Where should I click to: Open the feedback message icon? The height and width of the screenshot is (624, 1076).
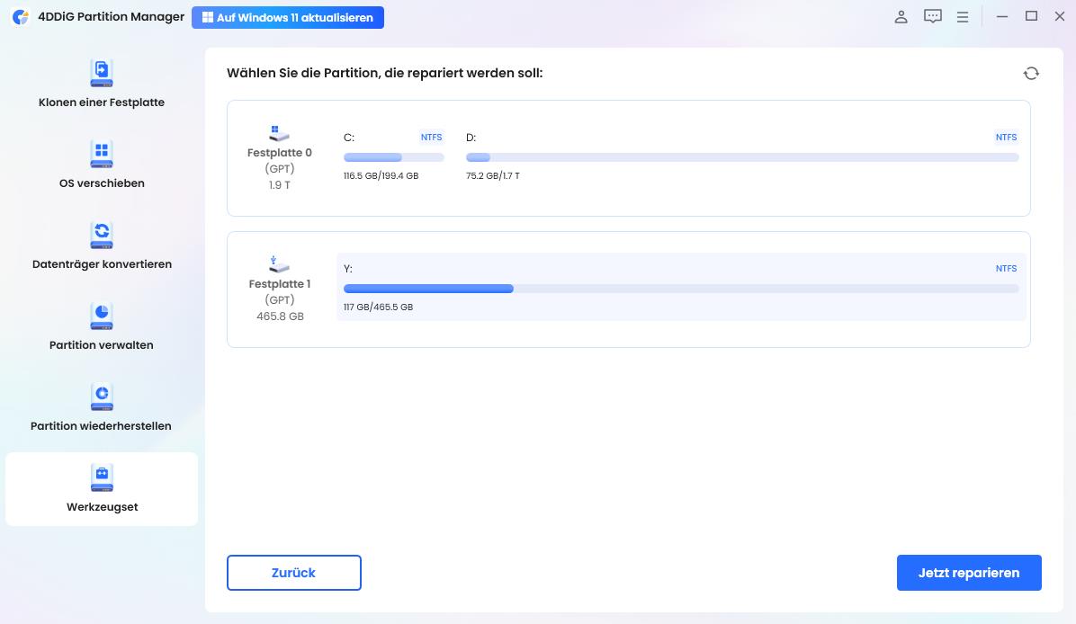[933, 17]
